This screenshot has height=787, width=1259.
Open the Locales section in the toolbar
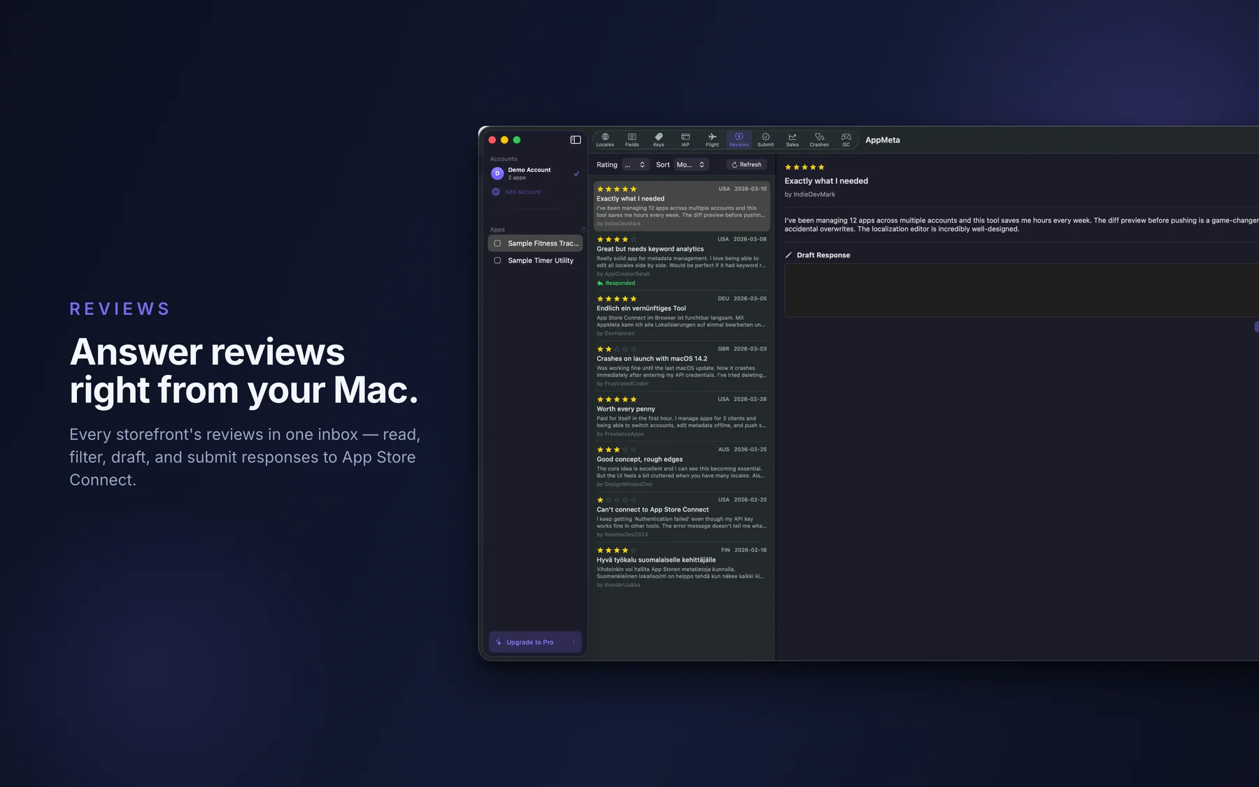pyautogui.click(x=605, y=140)
